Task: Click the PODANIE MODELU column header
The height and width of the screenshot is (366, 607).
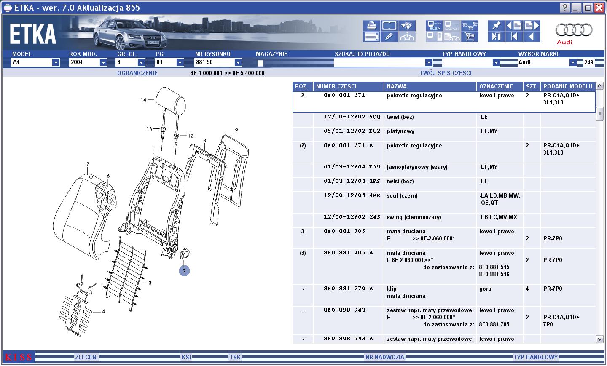Action: click(x=568, y=86)
